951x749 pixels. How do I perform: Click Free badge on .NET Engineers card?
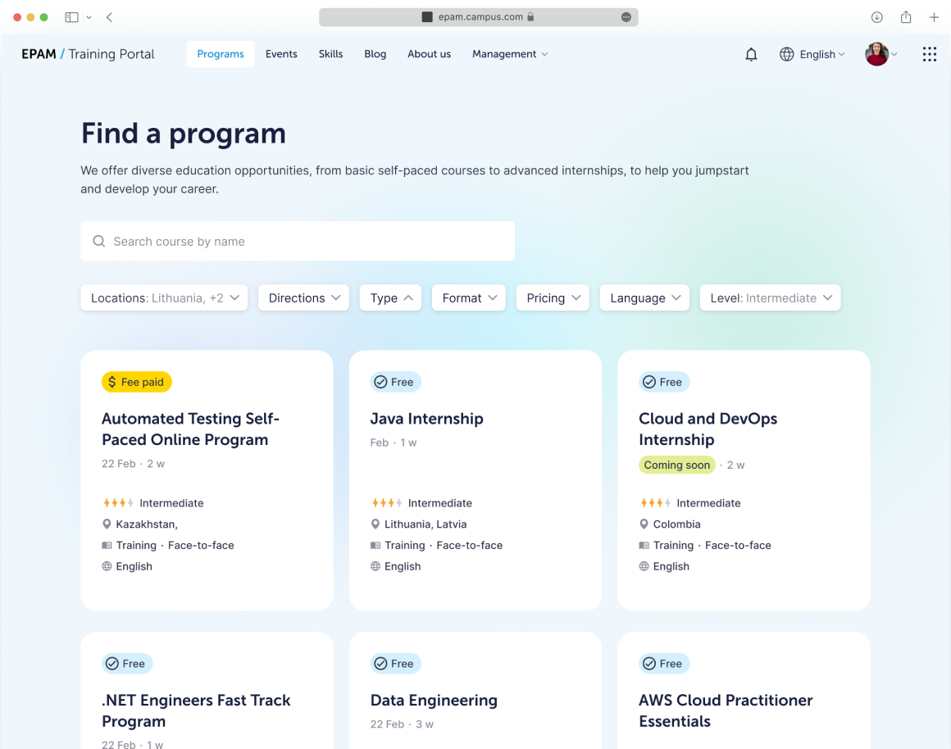point(127,664)
